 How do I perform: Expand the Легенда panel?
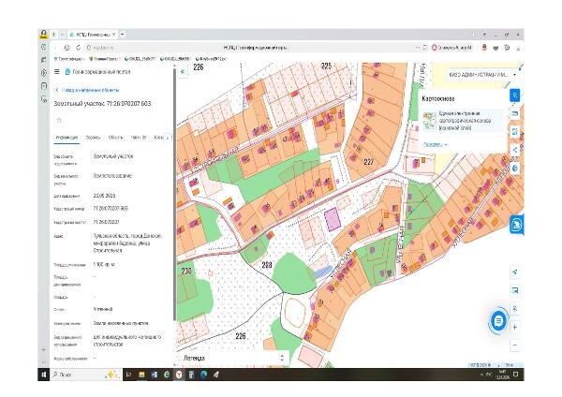coord(233,358)
